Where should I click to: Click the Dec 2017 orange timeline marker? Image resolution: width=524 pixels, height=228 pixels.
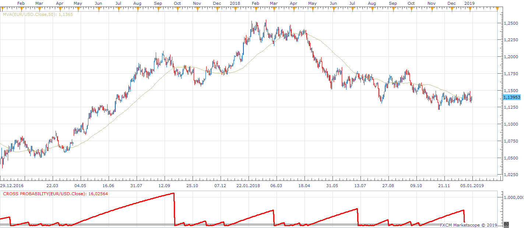217,9
